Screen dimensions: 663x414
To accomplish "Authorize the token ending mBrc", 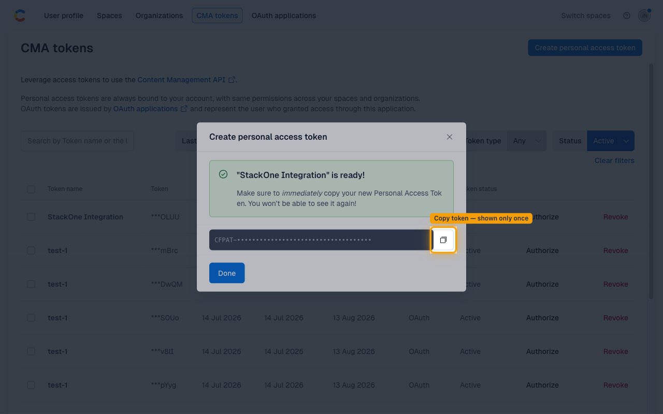I will pos(542,250).
